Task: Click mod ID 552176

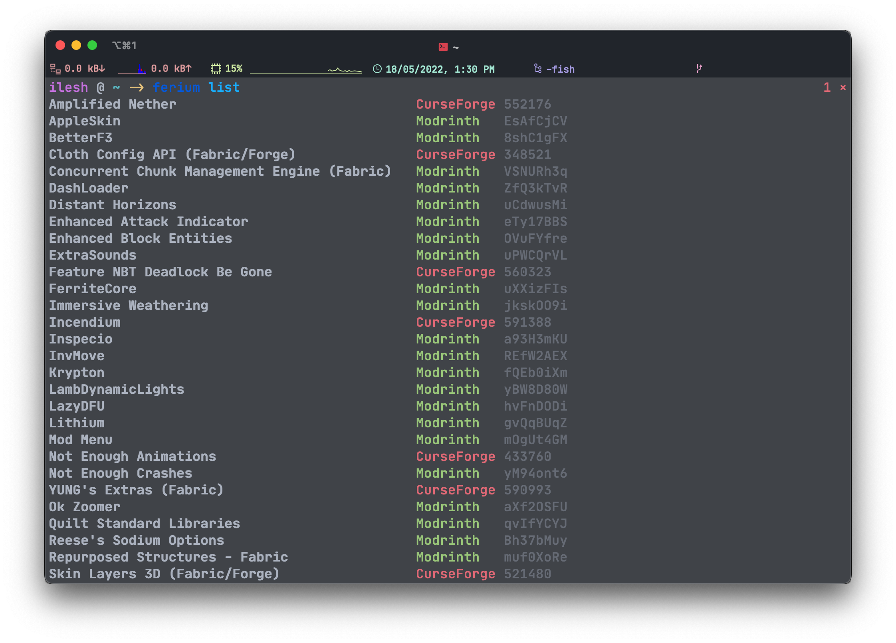Action: pyautogui.click(x=527, y=104)
